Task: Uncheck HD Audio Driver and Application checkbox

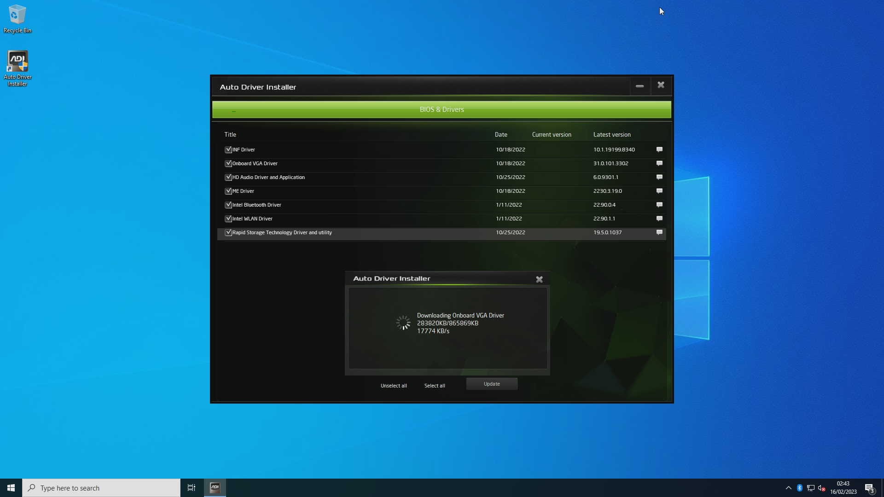Action: pyautogui.click(x=228, y=177)
